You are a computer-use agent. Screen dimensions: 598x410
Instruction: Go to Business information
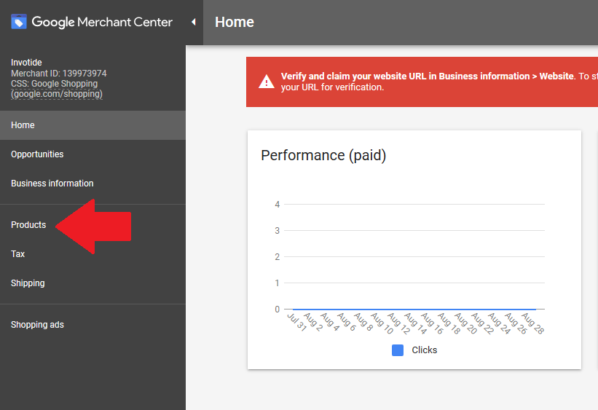point(52,184)
